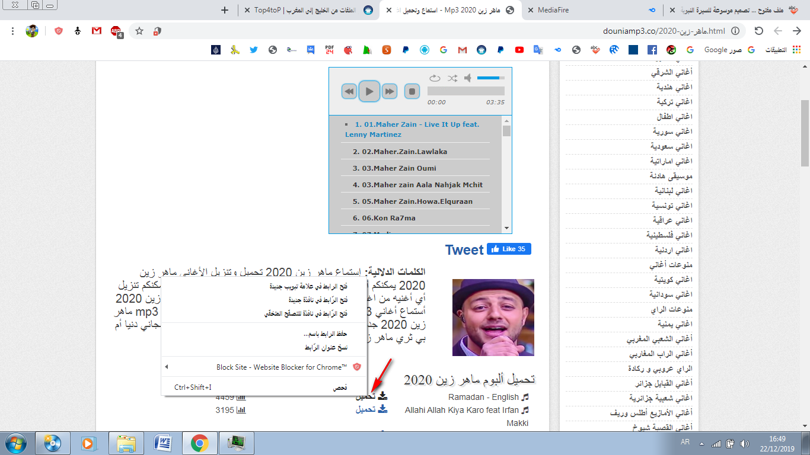Select 'نسخ عنوان الرابط' in context menu
Viewport: 810px width, 455px height.
click(326, 347)
